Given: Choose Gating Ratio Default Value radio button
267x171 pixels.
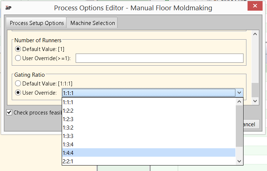Looking at the screenshot, I should point(18,83).
